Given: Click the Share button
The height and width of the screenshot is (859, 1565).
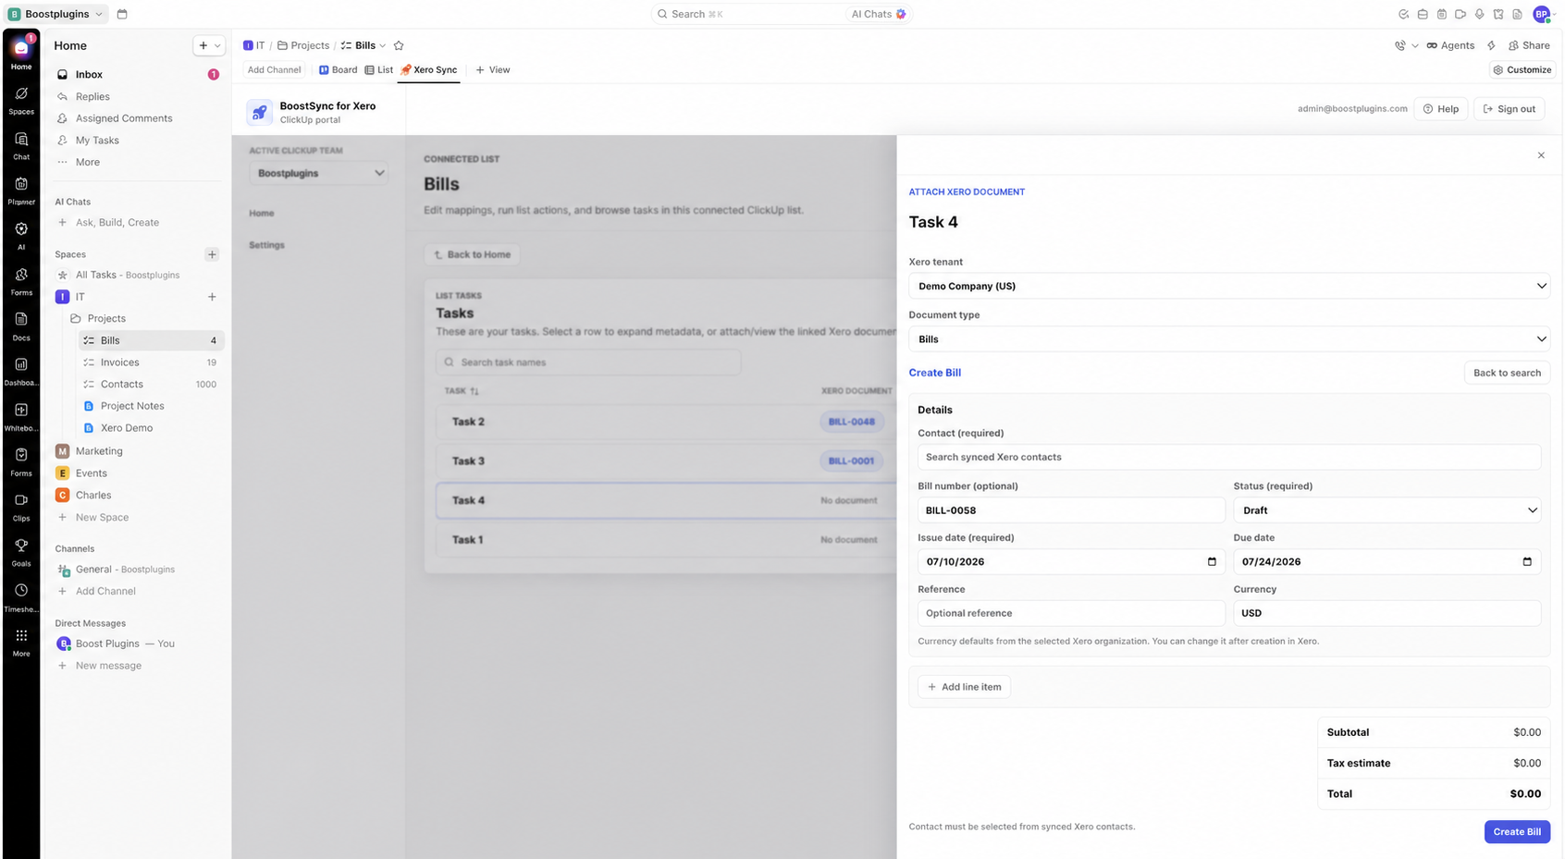Looking at the screenshot, I should 1529,45.
